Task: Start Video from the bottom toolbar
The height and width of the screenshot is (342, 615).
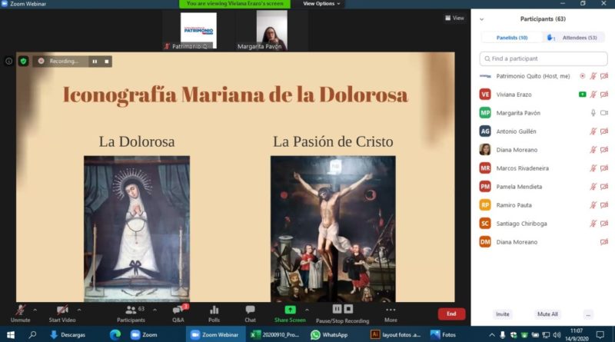Action: [62, 314]
